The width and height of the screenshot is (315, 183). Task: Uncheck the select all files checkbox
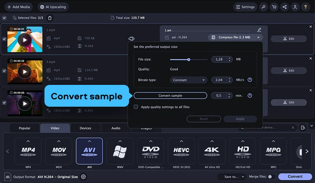[x=4, y=18]
